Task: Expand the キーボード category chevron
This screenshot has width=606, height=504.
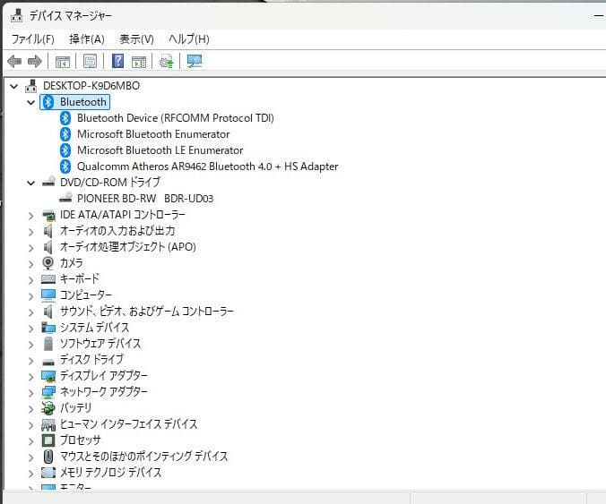Action: click(x=30, y=280)
